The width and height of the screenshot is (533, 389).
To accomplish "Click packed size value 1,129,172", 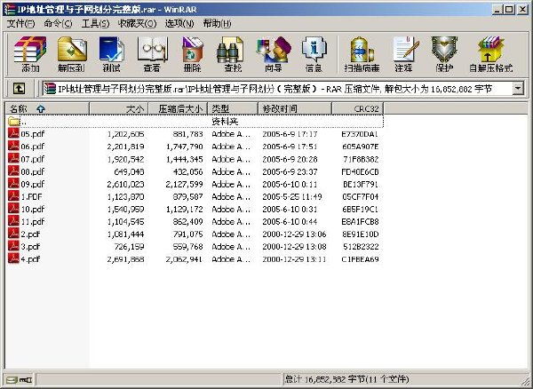I will coord(185,210).
